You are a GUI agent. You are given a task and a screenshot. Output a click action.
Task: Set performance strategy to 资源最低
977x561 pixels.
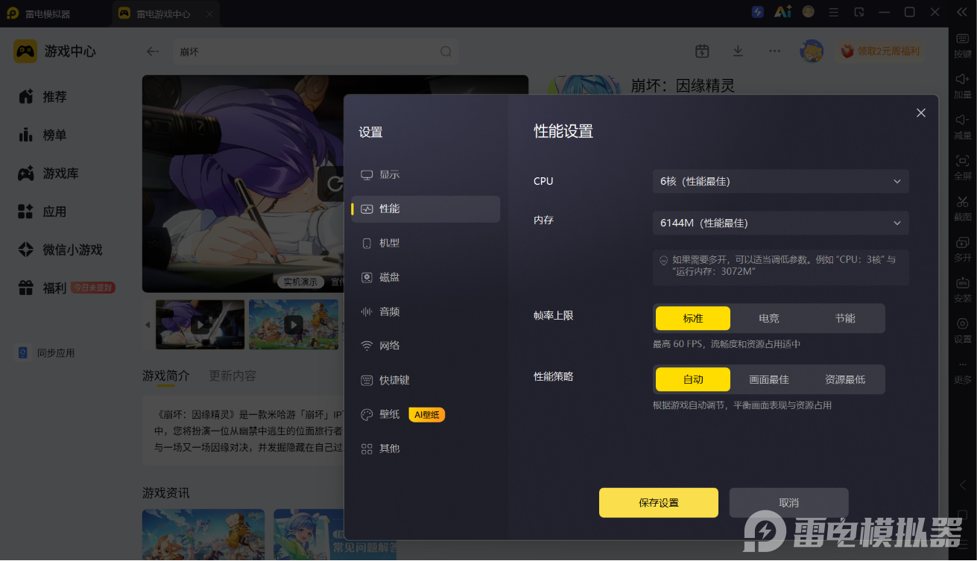click(845, 379)
